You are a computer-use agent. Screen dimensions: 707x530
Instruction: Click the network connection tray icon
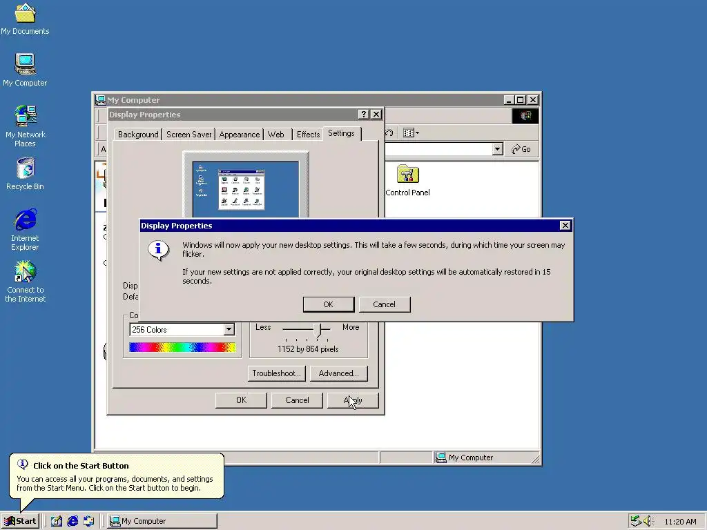coord(636,521)
